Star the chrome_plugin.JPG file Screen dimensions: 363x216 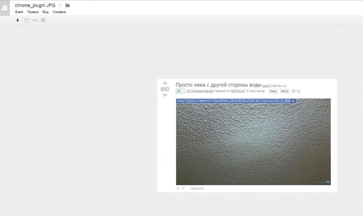[x=60, y=5]
